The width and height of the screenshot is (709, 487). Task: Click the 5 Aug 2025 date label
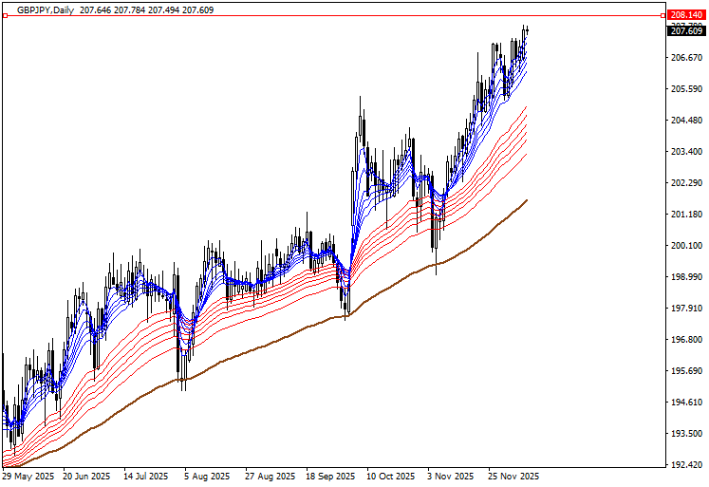(207, 476)
